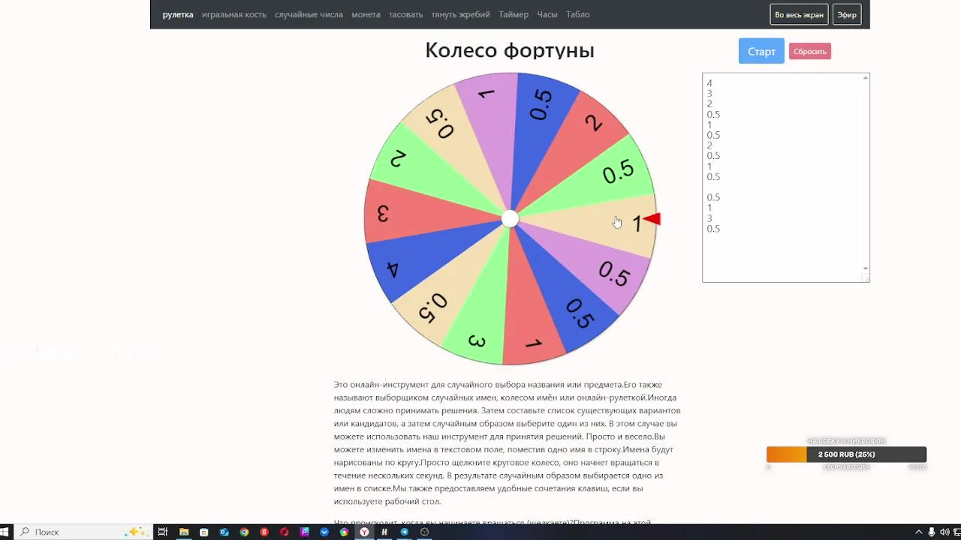Image resolution: width=961 pixels, height=540 pixels.
Task: Open OBS Studio from the taskbar
Action: (424, 532)
